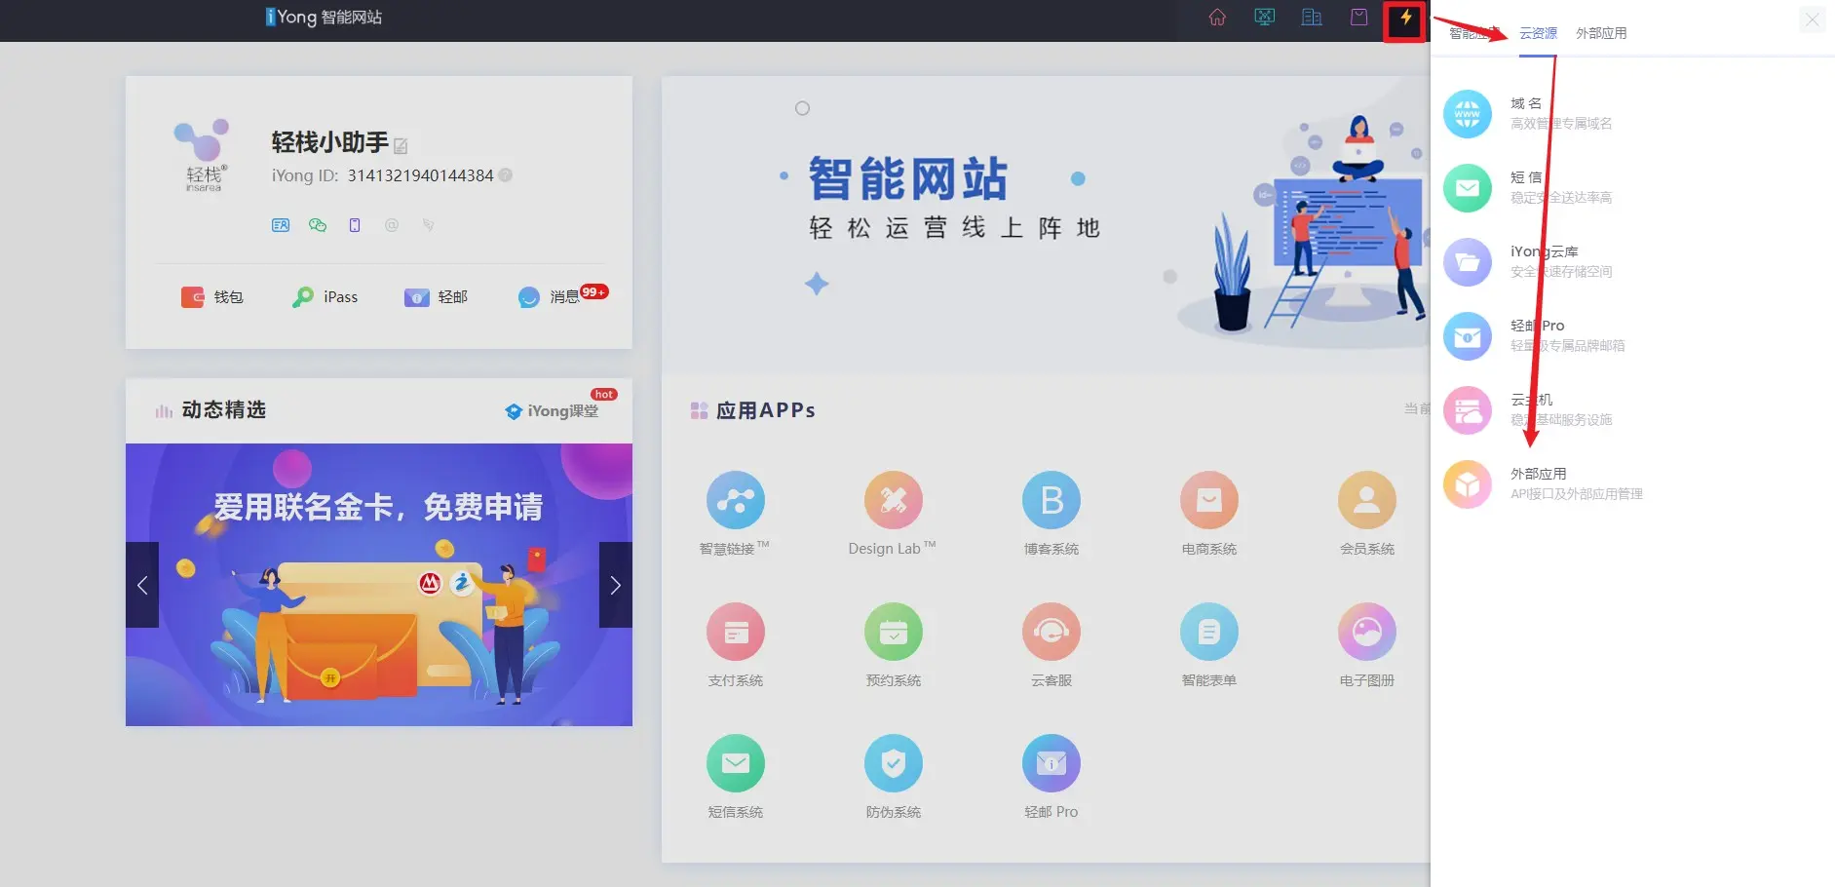
Task: Switch to the 云资源 tab
Action: point(1538,33)
